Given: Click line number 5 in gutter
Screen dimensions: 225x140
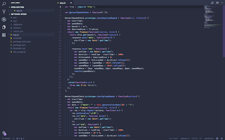Looking at the screenshot, I should (x=60, y=18).
